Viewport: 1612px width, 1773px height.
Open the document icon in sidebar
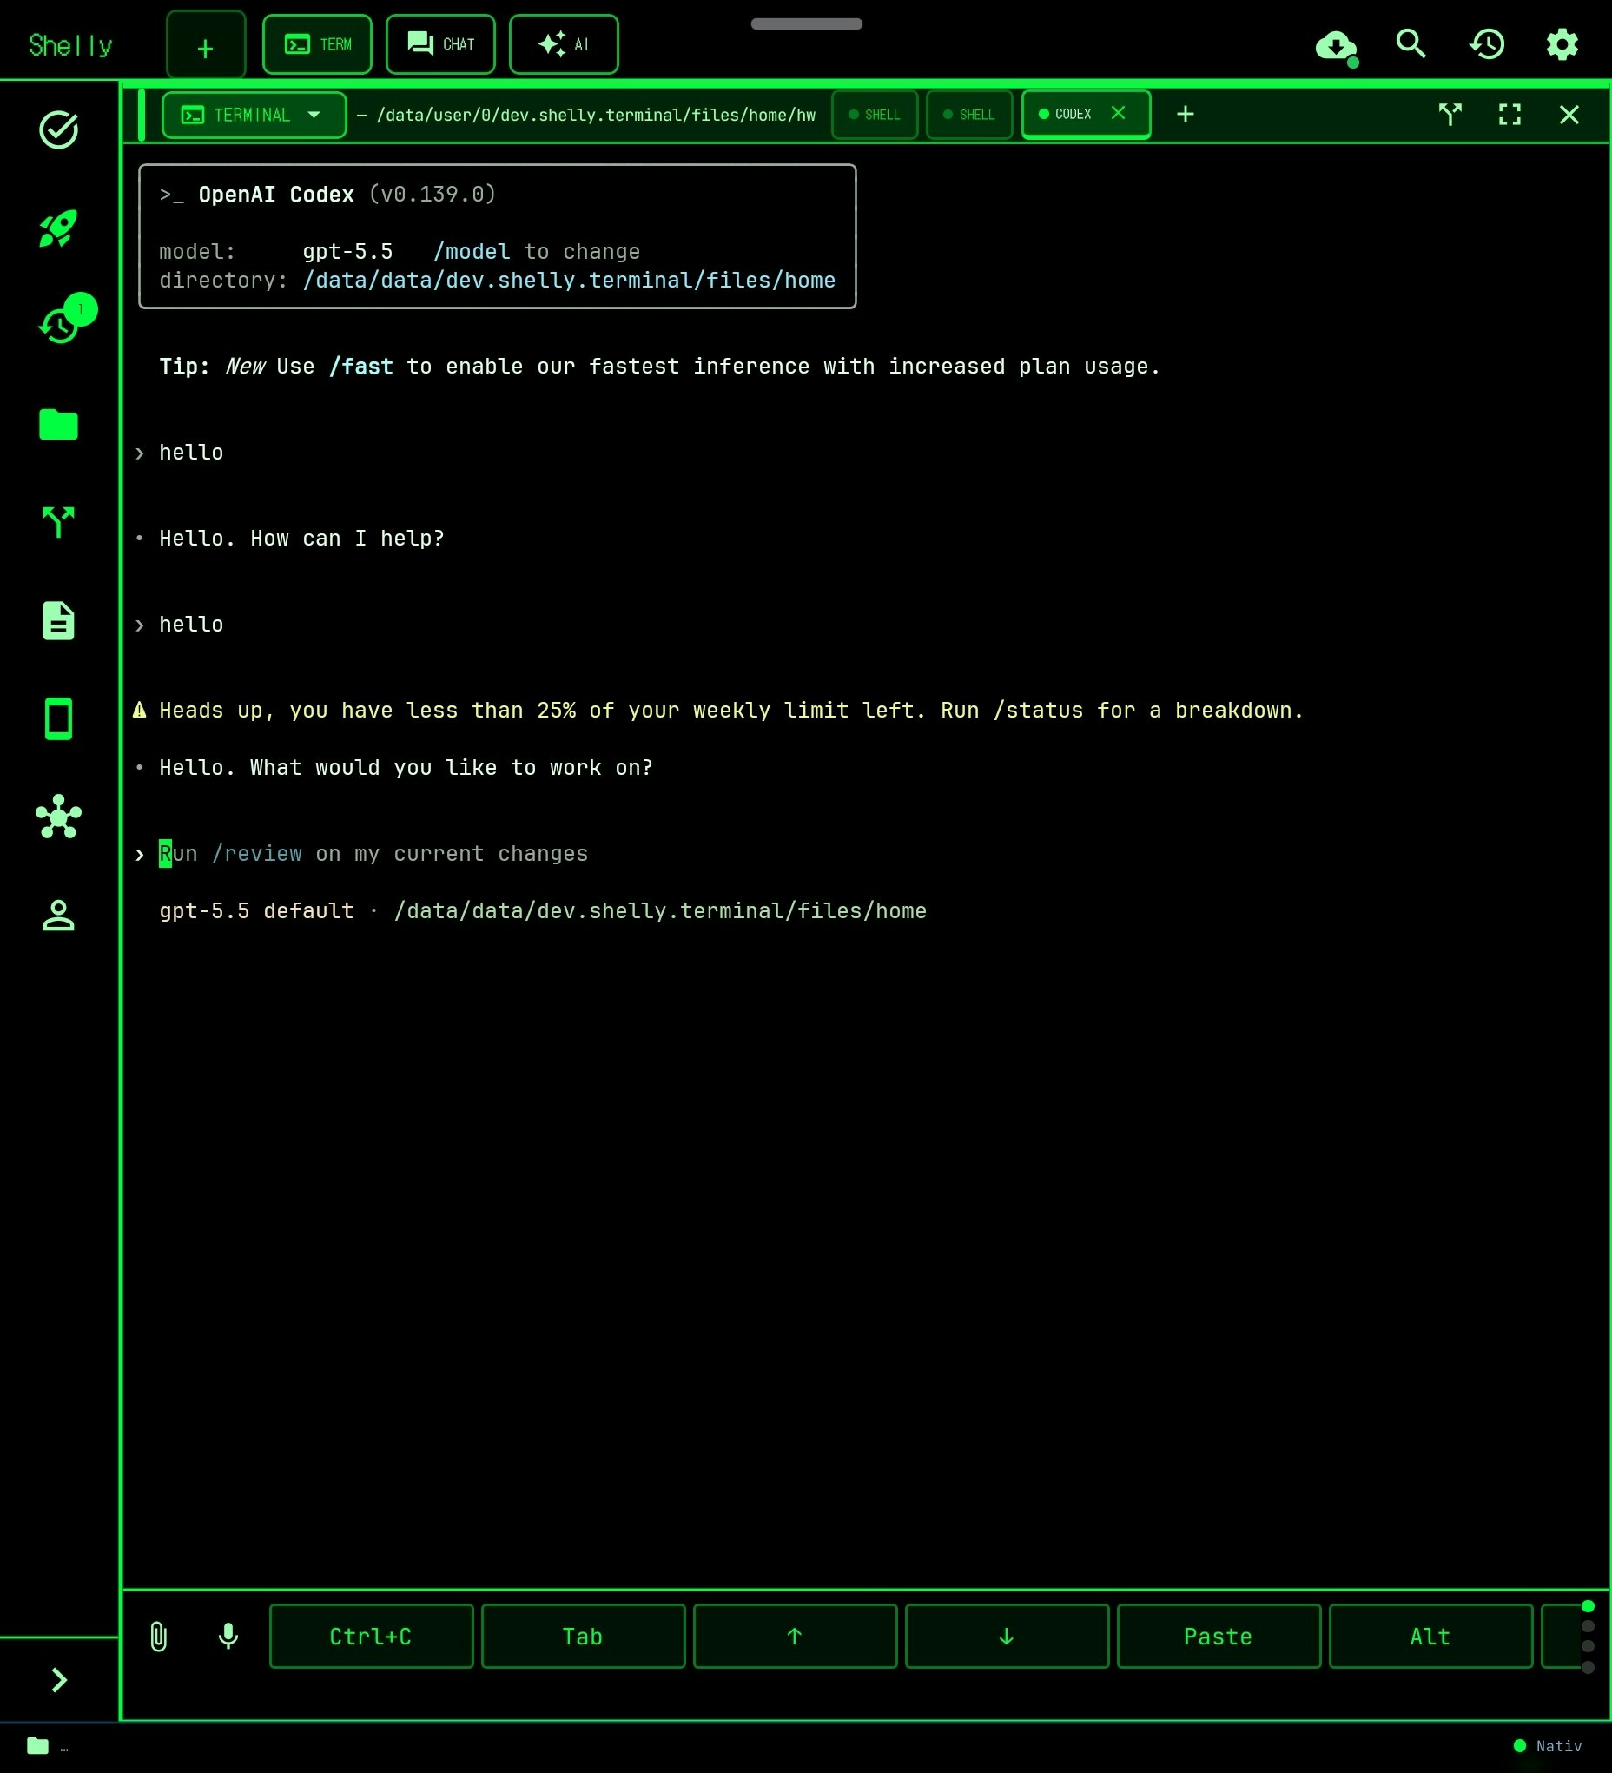[59, 621]
